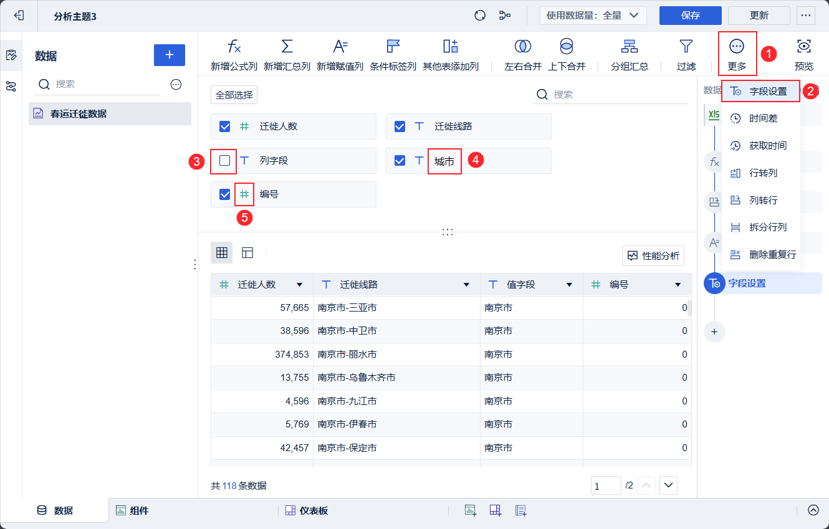
Task: Uncheck the 编号 field checkbox
Action: click(x=225, y=194)
